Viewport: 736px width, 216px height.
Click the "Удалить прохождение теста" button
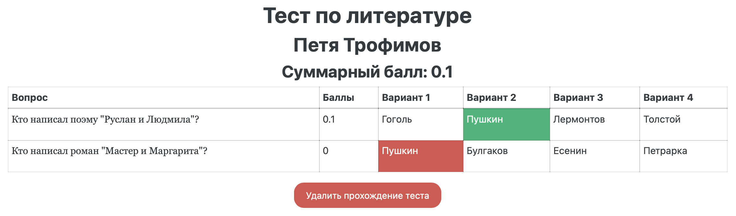[x=367, y=195]
